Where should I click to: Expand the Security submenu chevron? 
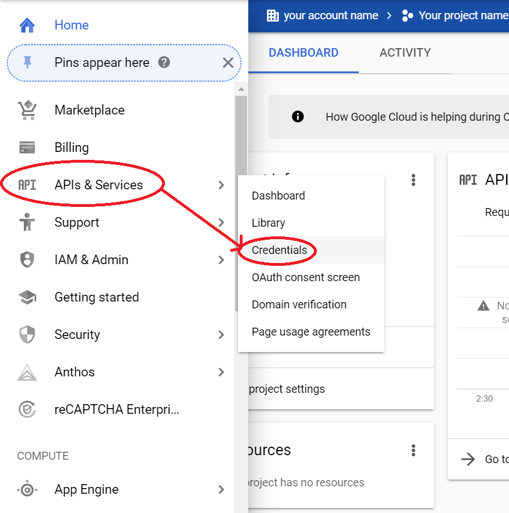click(221, 334)
